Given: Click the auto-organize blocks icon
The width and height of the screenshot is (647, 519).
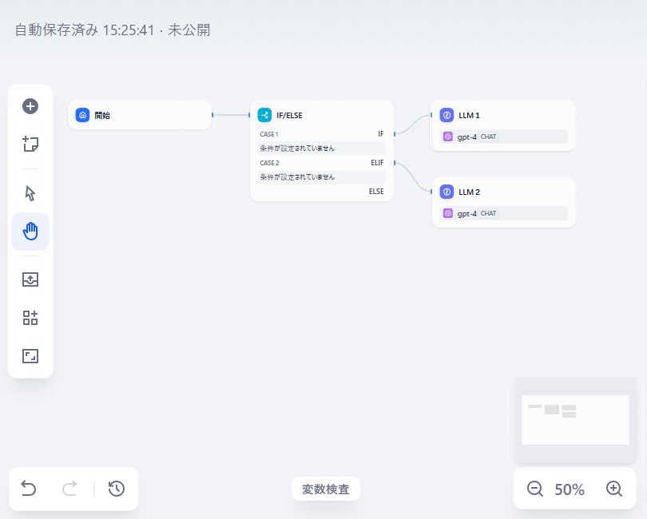Looking at the screenshot, I should 30,317.
